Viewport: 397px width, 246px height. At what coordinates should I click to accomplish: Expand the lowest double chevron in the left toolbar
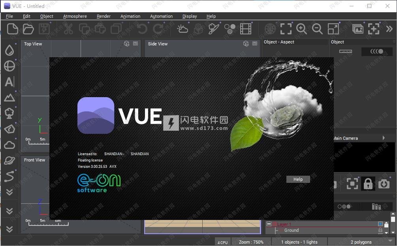click(9, 229)
